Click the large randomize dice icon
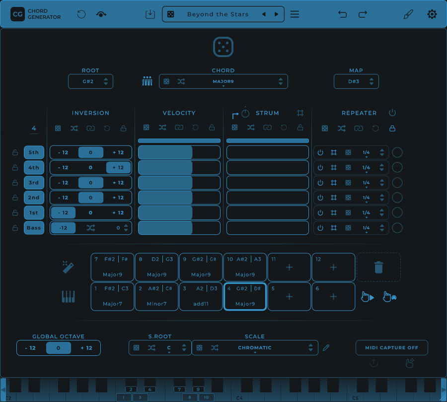 [x=223, y=47]
